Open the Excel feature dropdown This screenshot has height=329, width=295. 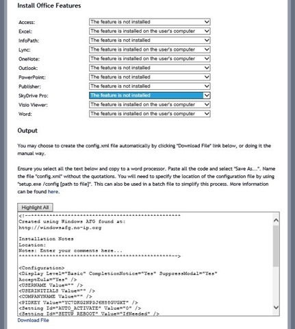[150, 31]
